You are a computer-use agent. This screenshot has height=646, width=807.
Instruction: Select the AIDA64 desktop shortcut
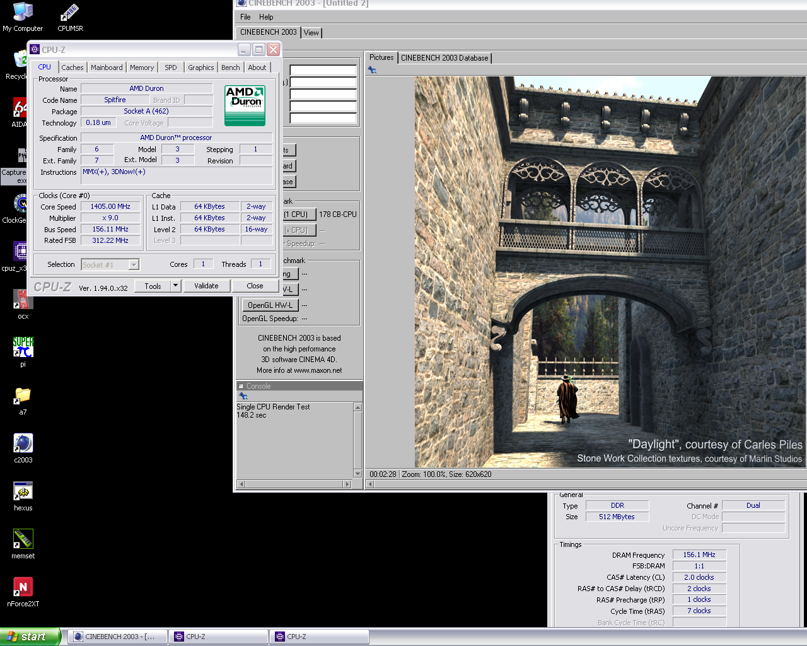pyautogui.click(x=19, y=113)
